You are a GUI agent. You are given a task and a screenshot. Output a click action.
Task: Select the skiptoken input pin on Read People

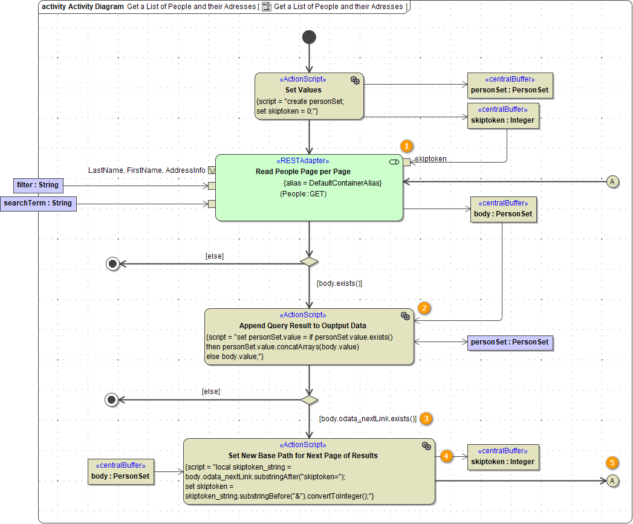406,162
